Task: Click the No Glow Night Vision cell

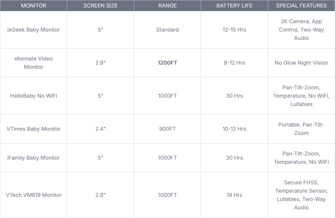Action: [301, 63]
